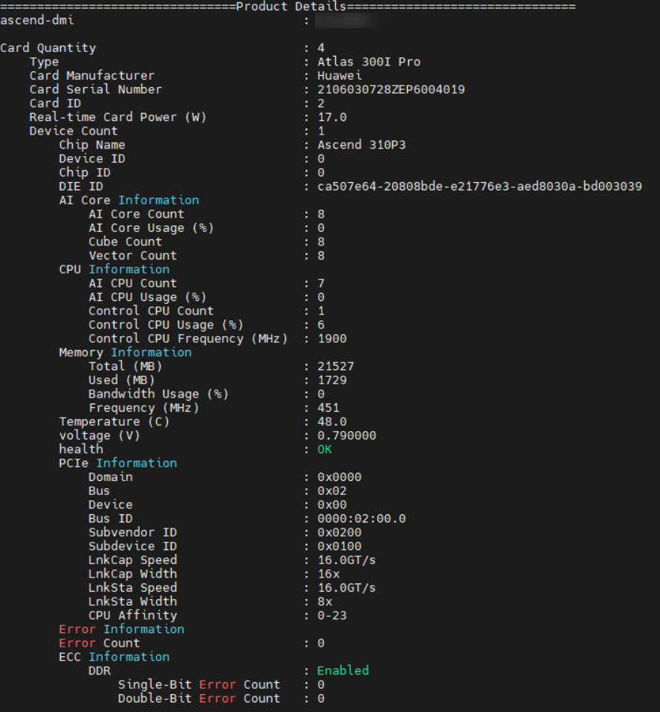Select the CPU frequency value '1900'
Image resolution: width=660 pixels, height=712 pixels.
pyautogui.click(x=332, y=339)
